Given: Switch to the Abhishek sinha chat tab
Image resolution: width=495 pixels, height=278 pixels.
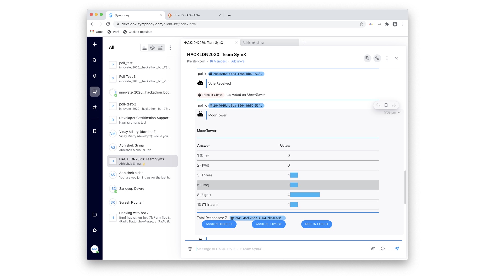Looking at the screenshot, I should 269,42.
